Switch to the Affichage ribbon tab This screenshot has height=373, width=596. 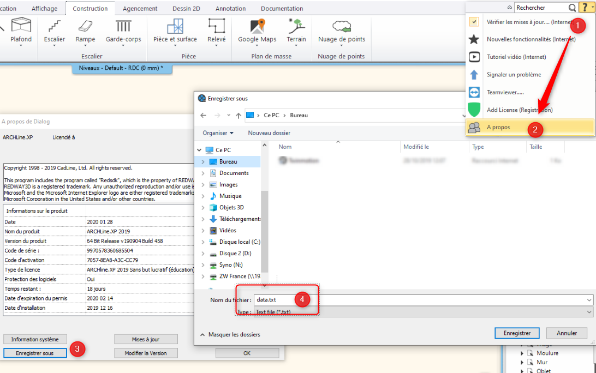[44, 8]
